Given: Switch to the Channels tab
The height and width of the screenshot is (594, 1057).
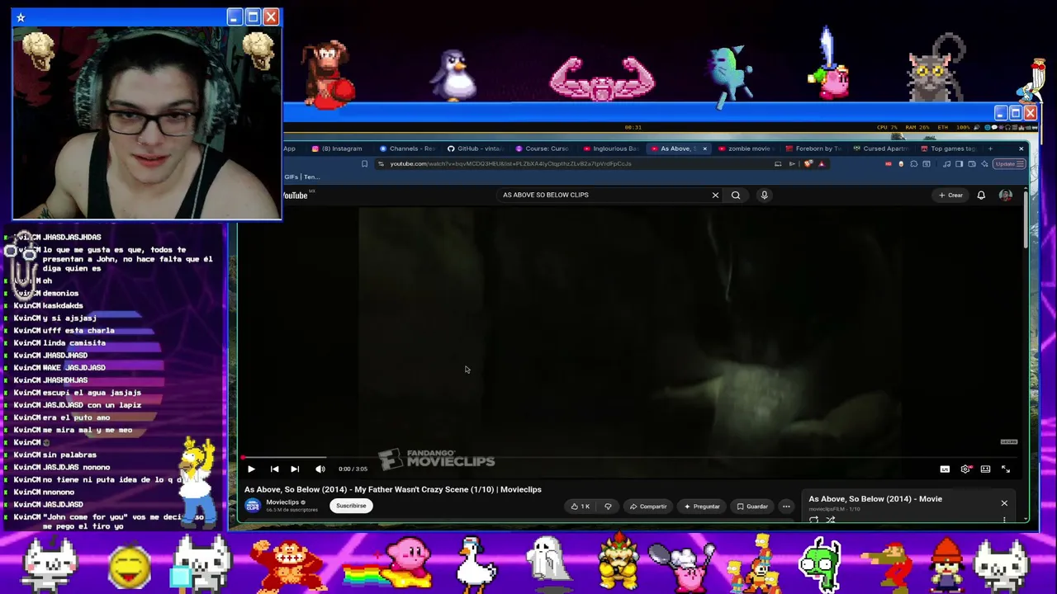Looking at the screenshot, I should [x=408, y=148].
